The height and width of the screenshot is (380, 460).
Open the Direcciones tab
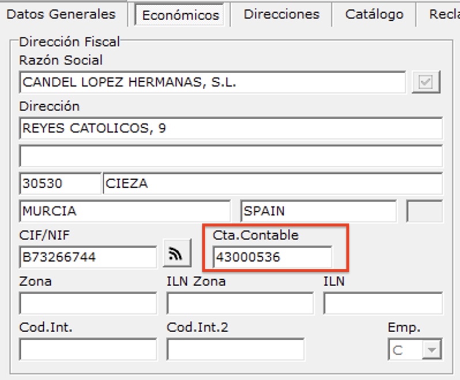(281, 14)
